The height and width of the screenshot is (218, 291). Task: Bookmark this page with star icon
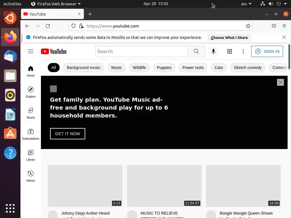point(248,26)
